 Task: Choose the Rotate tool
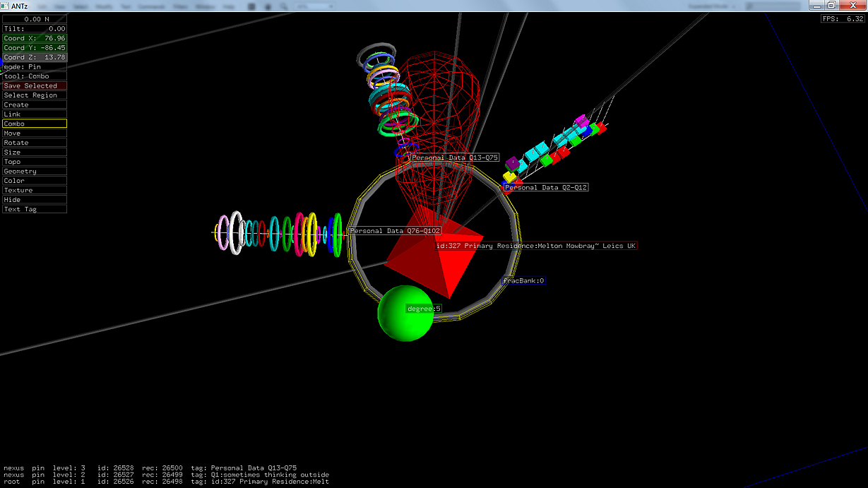pos(35,143)
